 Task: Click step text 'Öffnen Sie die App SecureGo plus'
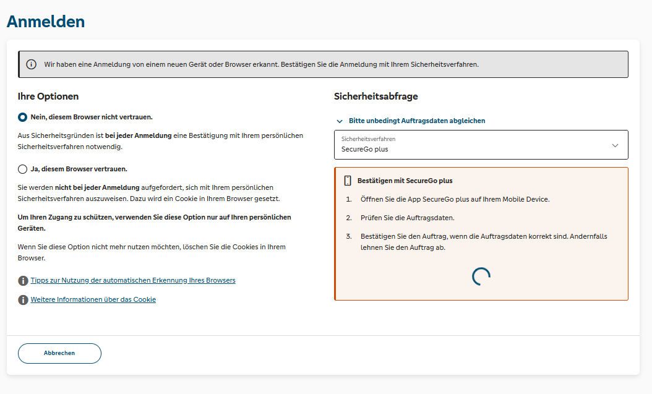pos(455,199)
